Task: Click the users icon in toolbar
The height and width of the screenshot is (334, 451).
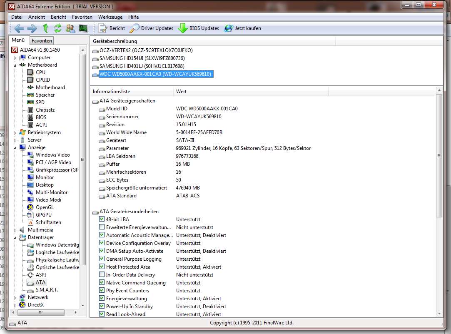Action: pos(70,28)
